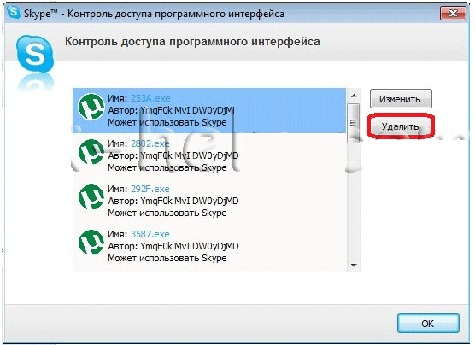Click the uTorrent icon next to 3587.exe
The image size is (475, 345).
tap(91, 243)
